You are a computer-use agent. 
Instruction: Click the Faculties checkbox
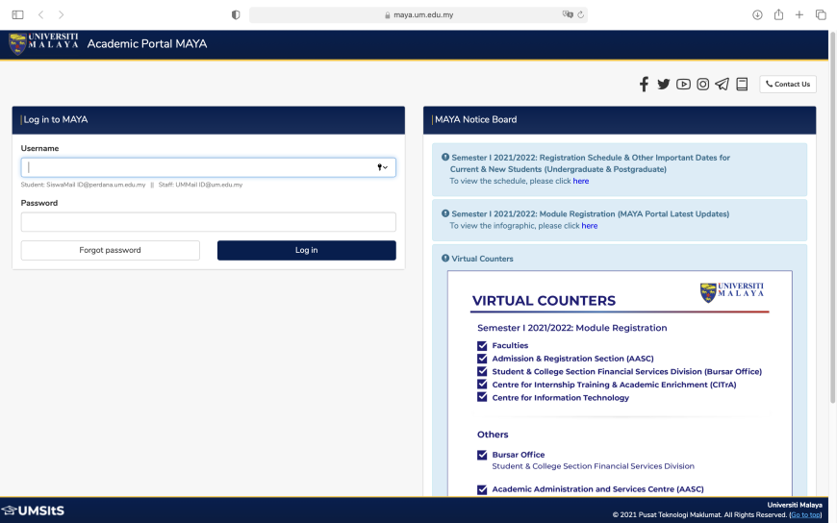(482, 346)
